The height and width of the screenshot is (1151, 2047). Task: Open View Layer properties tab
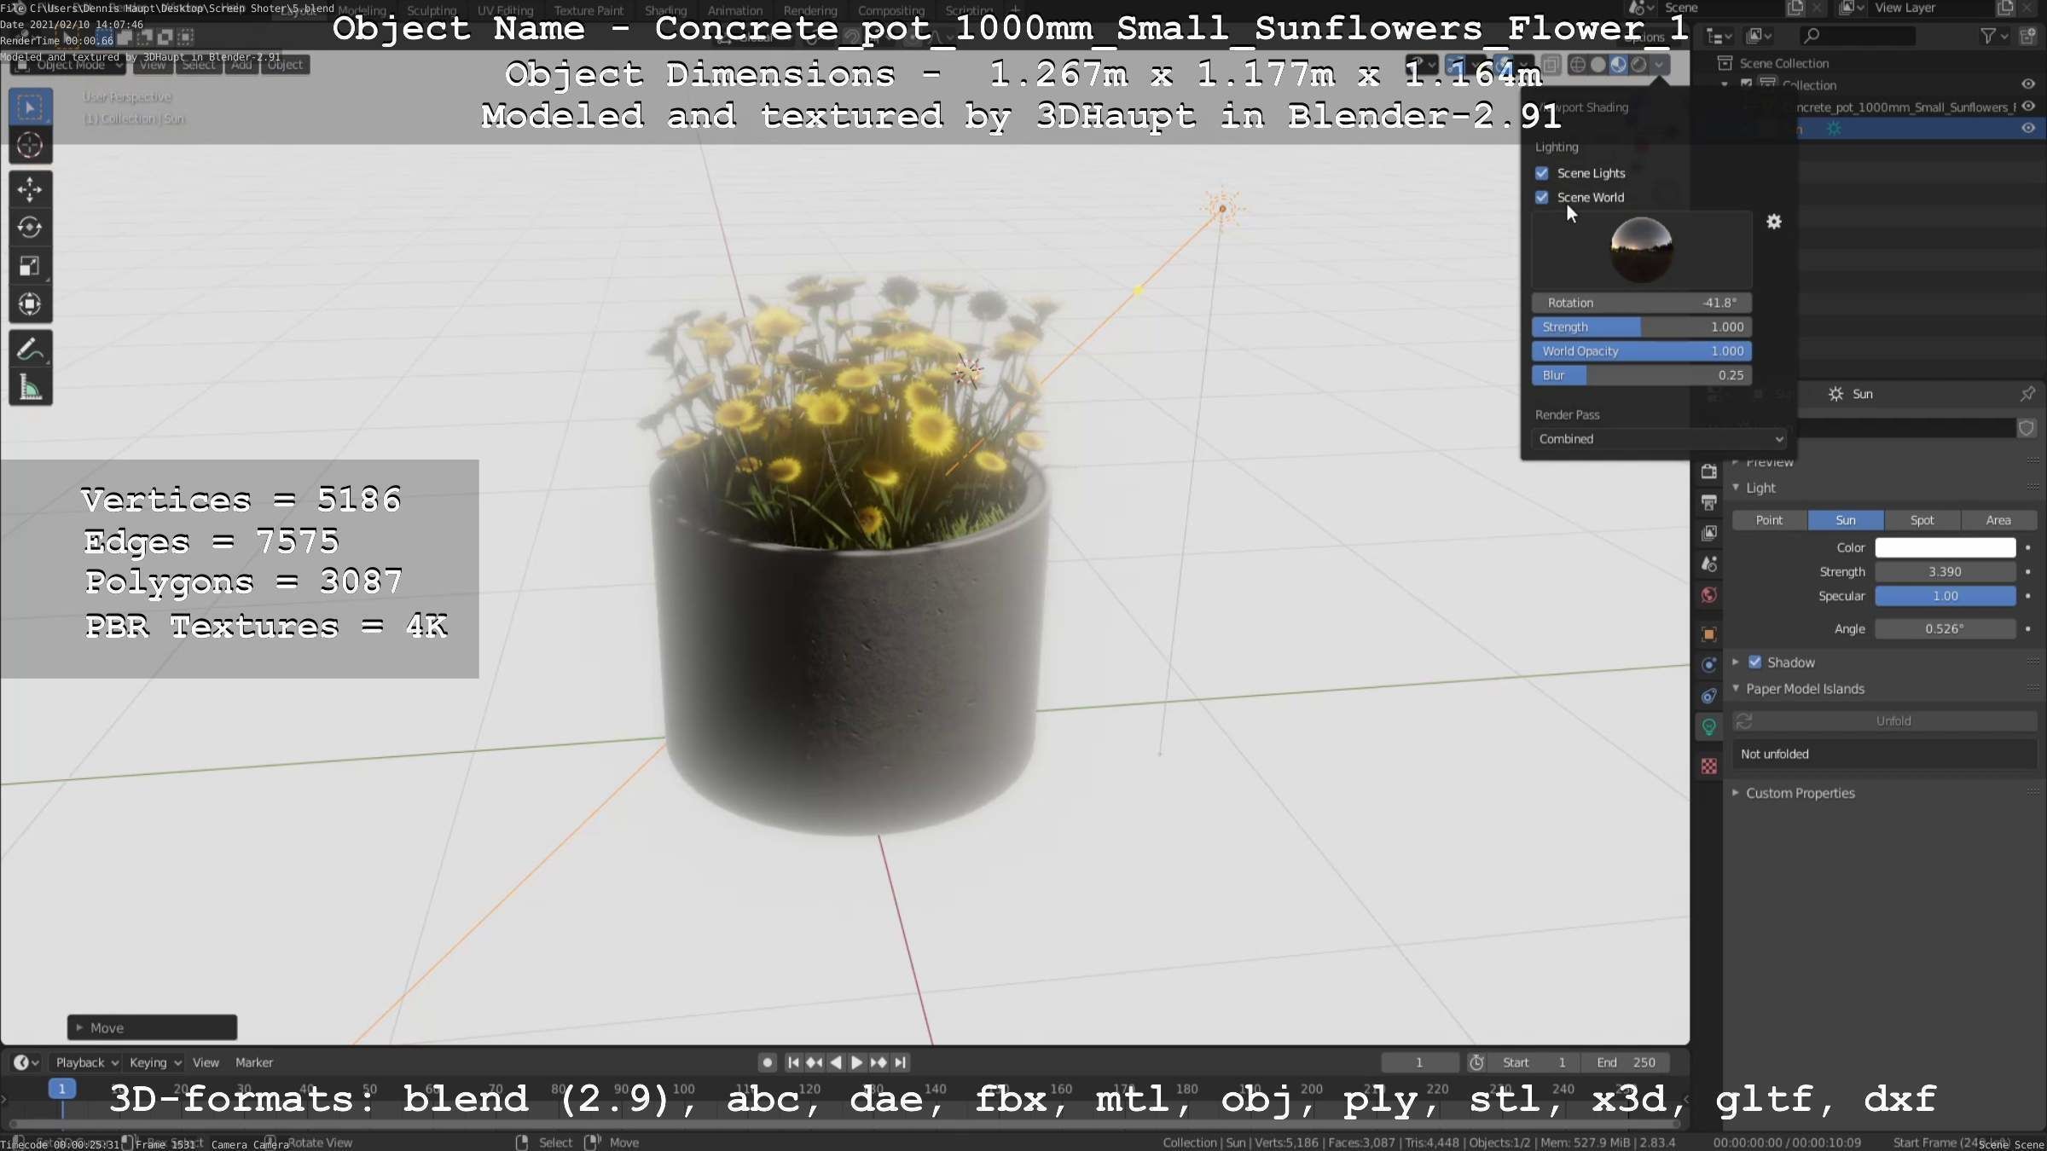[1708, 533]
